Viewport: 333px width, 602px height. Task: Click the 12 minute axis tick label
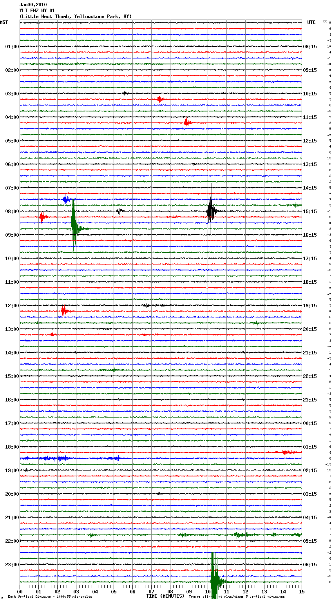pos(245,591)
